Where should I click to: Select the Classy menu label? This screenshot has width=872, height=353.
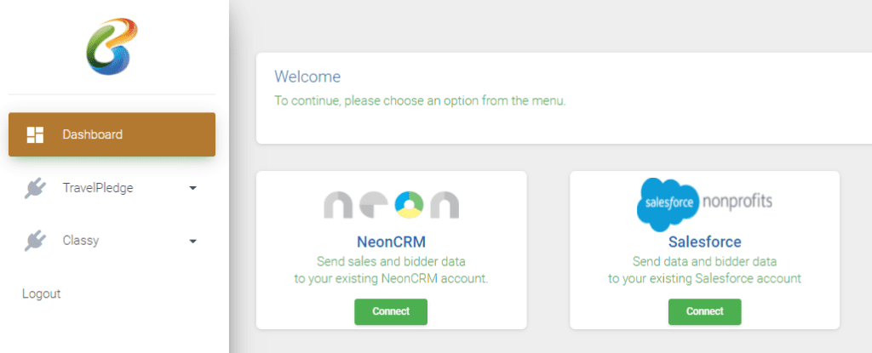tap(80, 241)
